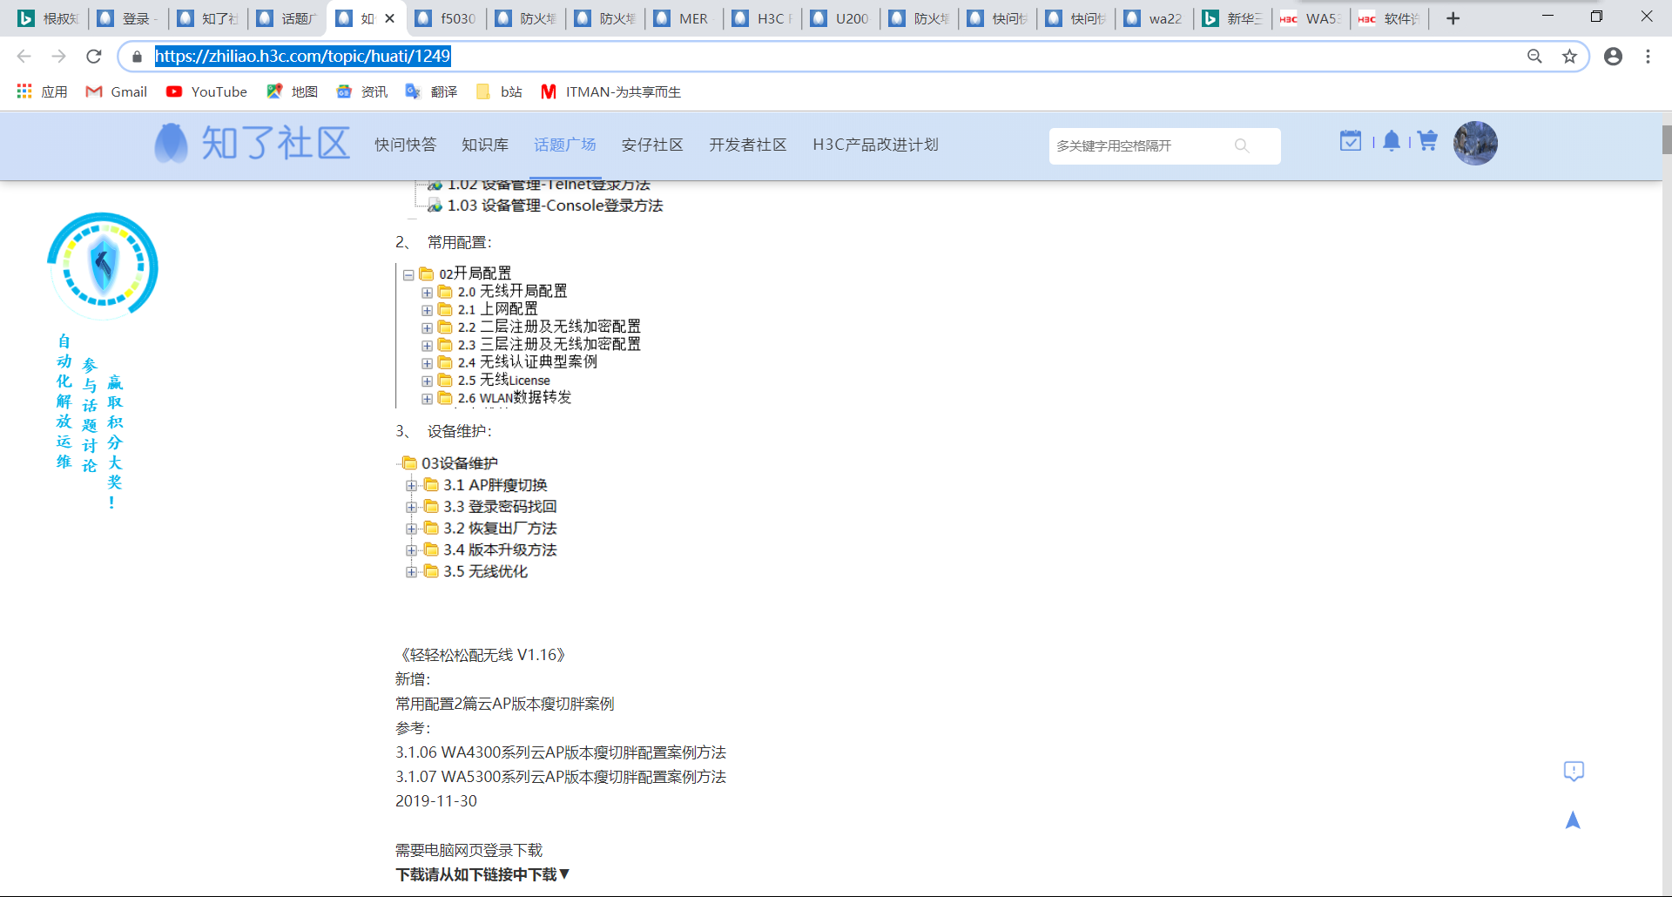The image size is (1672, 897).
Task: View site information via the lock icon
Action: click(137, 57)
